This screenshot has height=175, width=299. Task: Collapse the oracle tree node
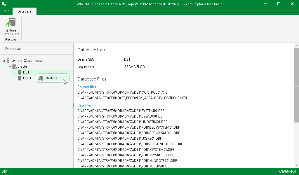(x=9, y=66)
